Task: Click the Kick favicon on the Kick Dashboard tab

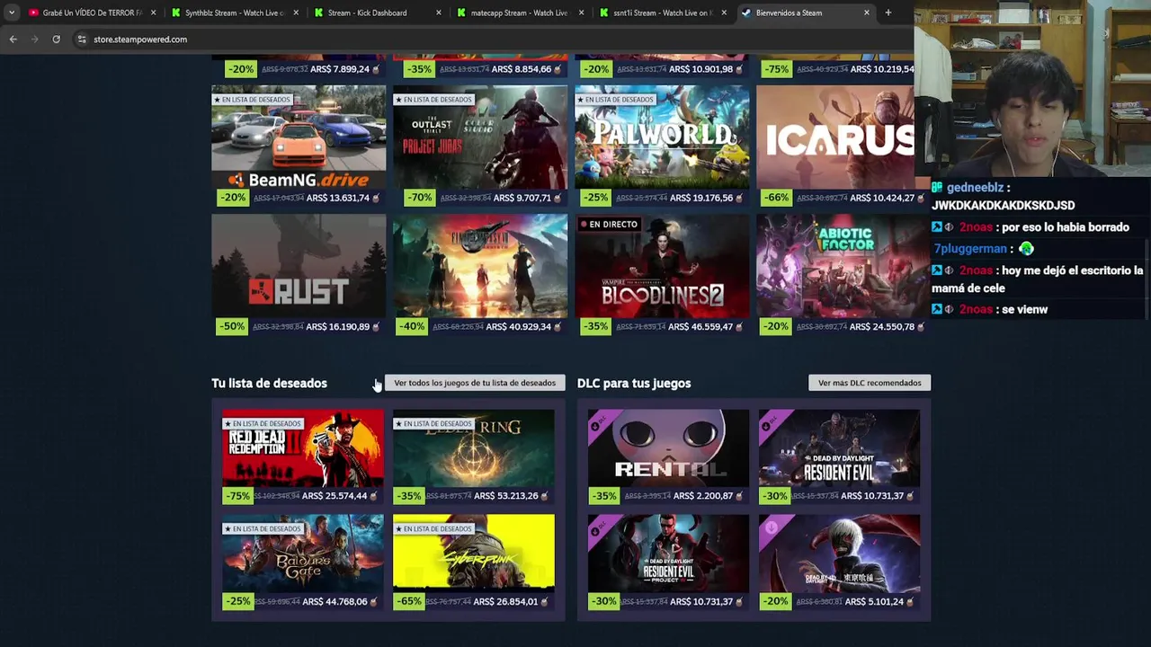Action: pos(318,13)
